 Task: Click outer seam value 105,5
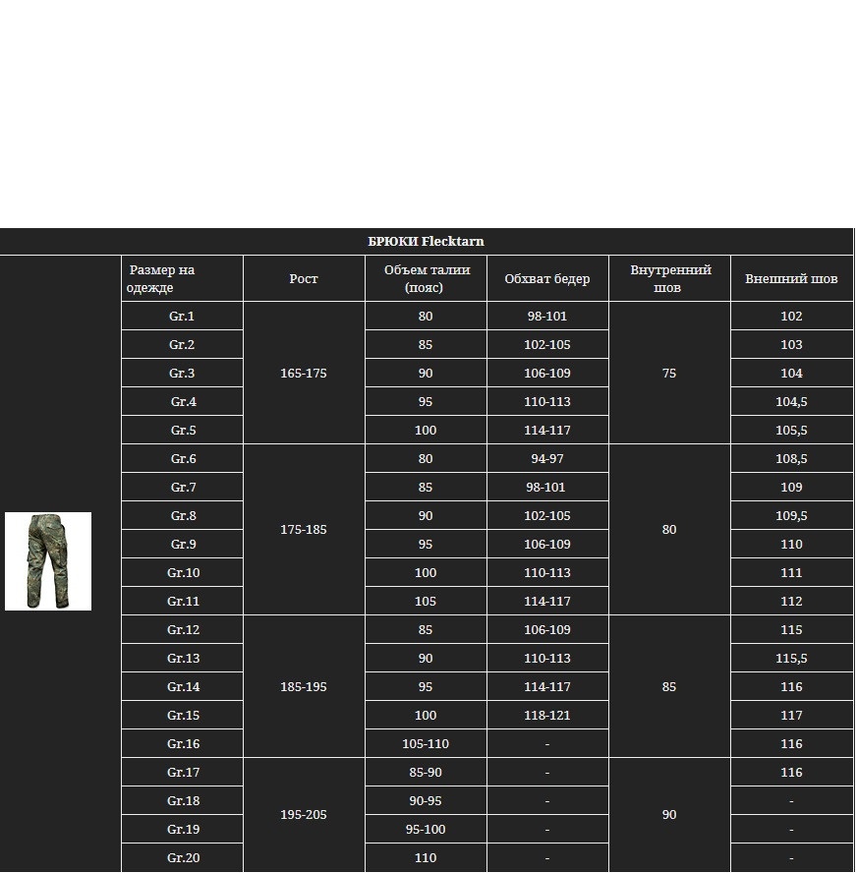(791, 430)
